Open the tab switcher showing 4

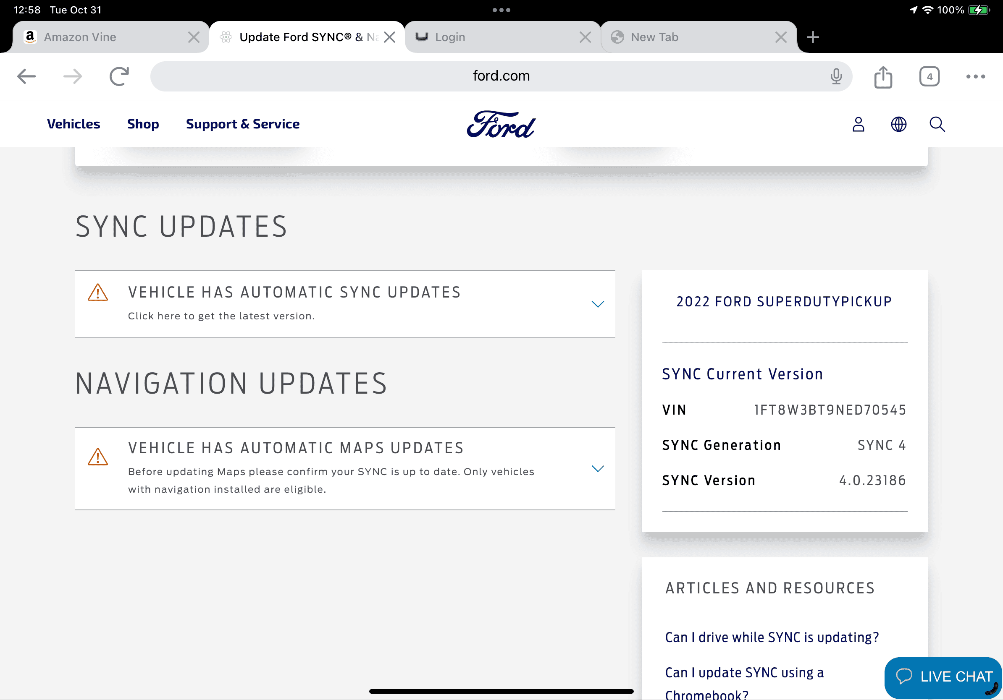(929, 77)
